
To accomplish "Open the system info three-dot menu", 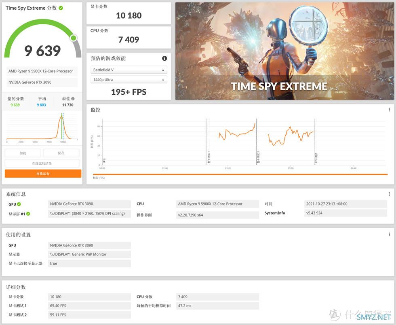I will coord(389,194).
